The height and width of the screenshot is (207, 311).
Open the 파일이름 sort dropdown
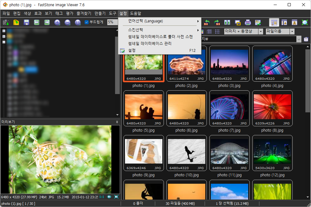coord(292,31)
